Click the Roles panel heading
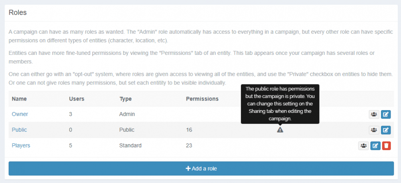Viewport: 401px width, 183px height. point(18,12)
